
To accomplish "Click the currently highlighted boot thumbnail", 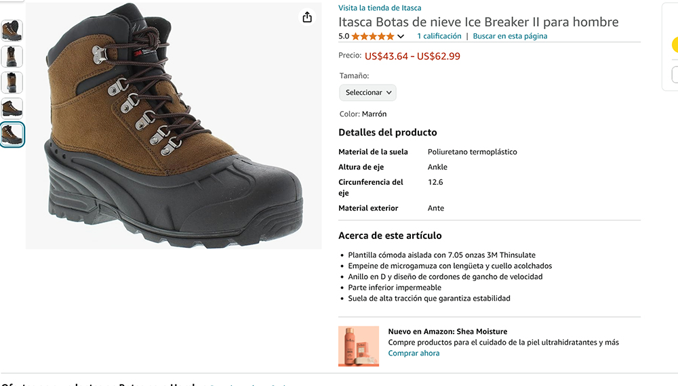I will [x=12, y=134].
